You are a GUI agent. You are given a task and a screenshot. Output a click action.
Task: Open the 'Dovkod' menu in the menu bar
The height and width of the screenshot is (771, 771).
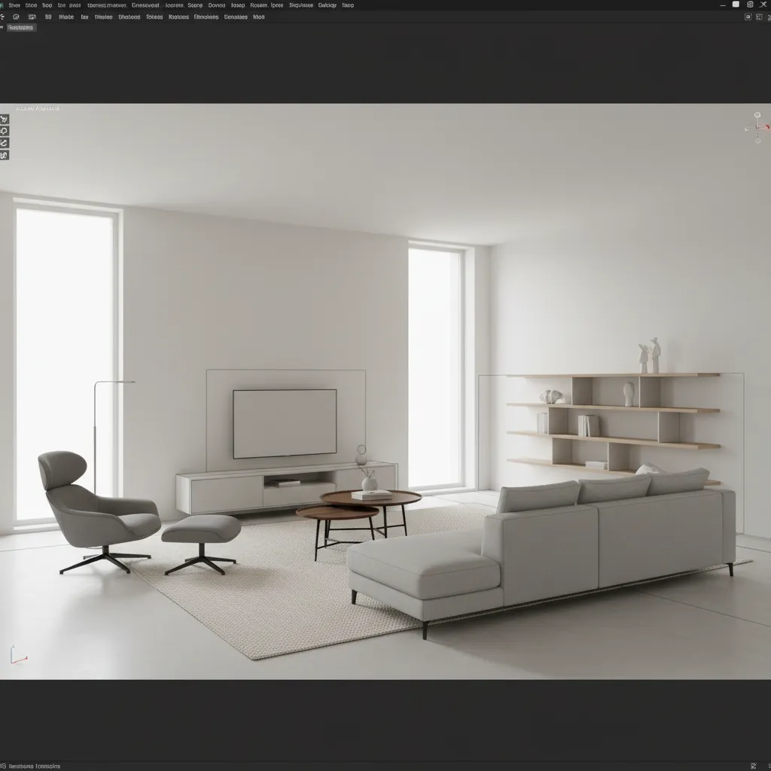point(217,5)
